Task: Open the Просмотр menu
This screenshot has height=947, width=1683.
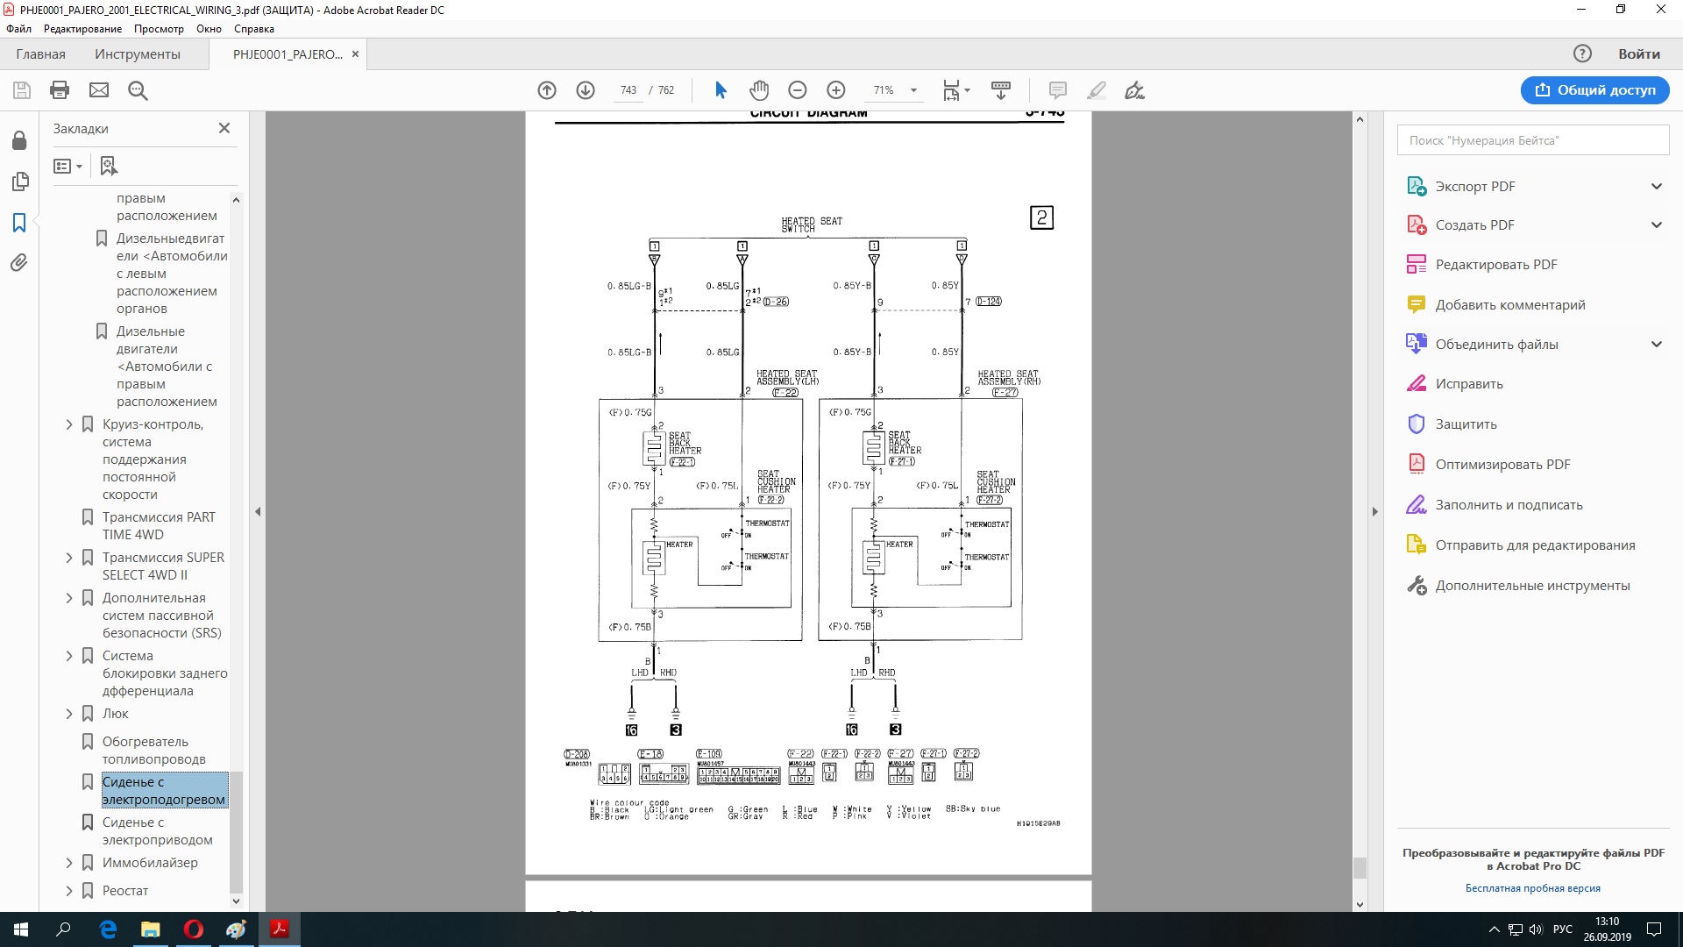Action: (159, 29)
